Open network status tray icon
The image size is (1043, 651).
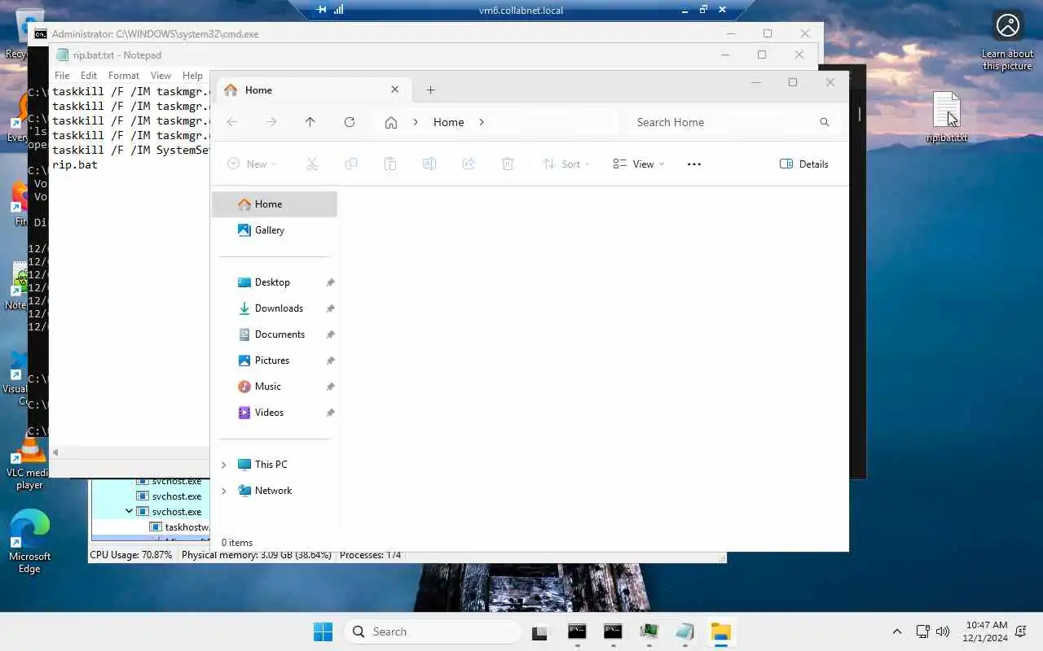(923, 631)
